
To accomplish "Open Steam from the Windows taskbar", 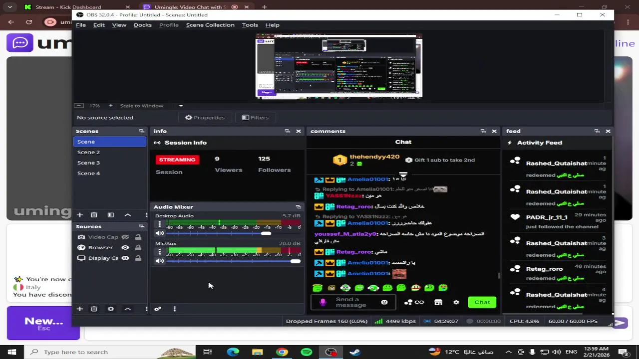I will tap(355, 352).
